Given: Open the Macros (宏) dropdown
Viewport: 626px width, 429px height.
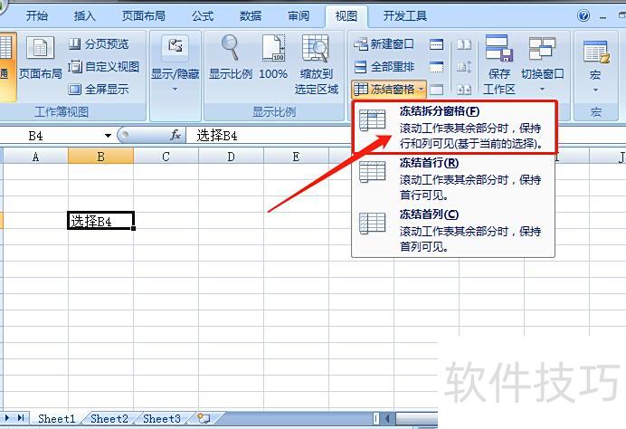Looking at the screenshot, I should [595, 64].
